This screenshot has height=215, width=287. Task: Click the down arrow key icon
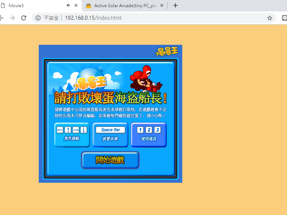pos(84,130)
